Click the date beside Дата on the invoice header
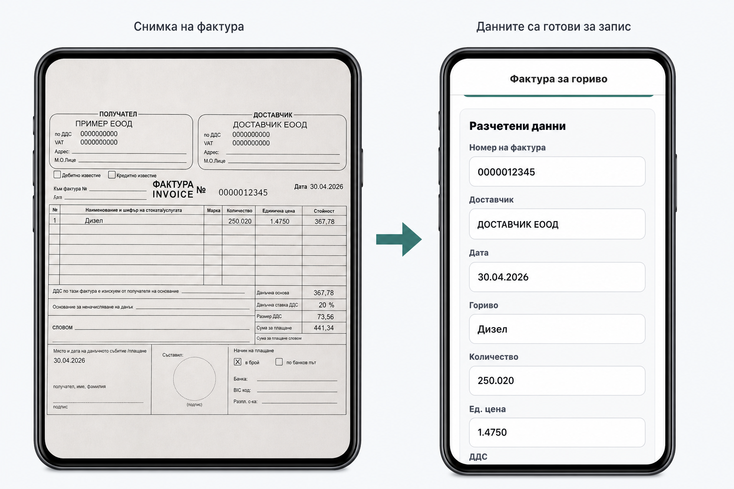The image size is (734, 489). [326, 187]
